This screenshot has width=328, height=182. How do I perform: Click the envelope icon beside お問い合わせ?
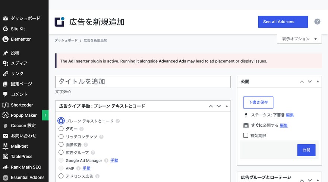click(6, 136)
